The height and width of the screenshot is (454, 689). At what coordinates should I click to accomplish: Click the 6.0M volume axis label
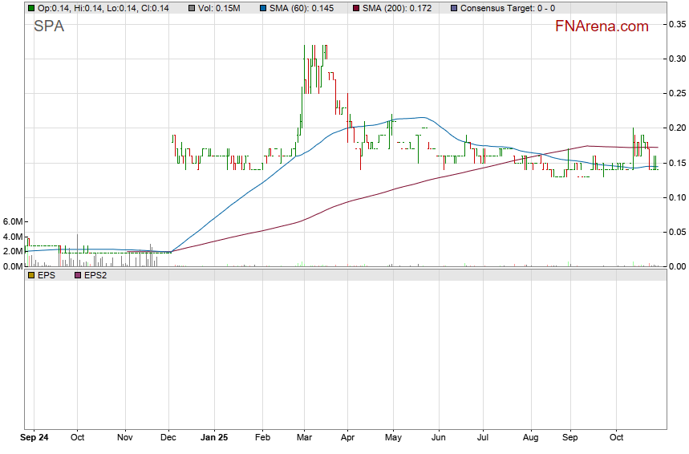[12, 221]
